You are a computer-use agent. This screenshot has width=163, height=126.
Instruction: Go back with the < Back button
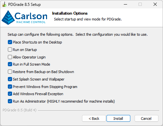pyautogui.click(x=94, y=119)
